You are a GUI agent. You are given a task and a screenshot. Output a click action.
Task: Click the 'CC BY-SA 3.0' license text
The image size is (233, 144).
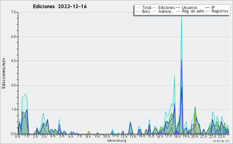[x=221, y=141]
